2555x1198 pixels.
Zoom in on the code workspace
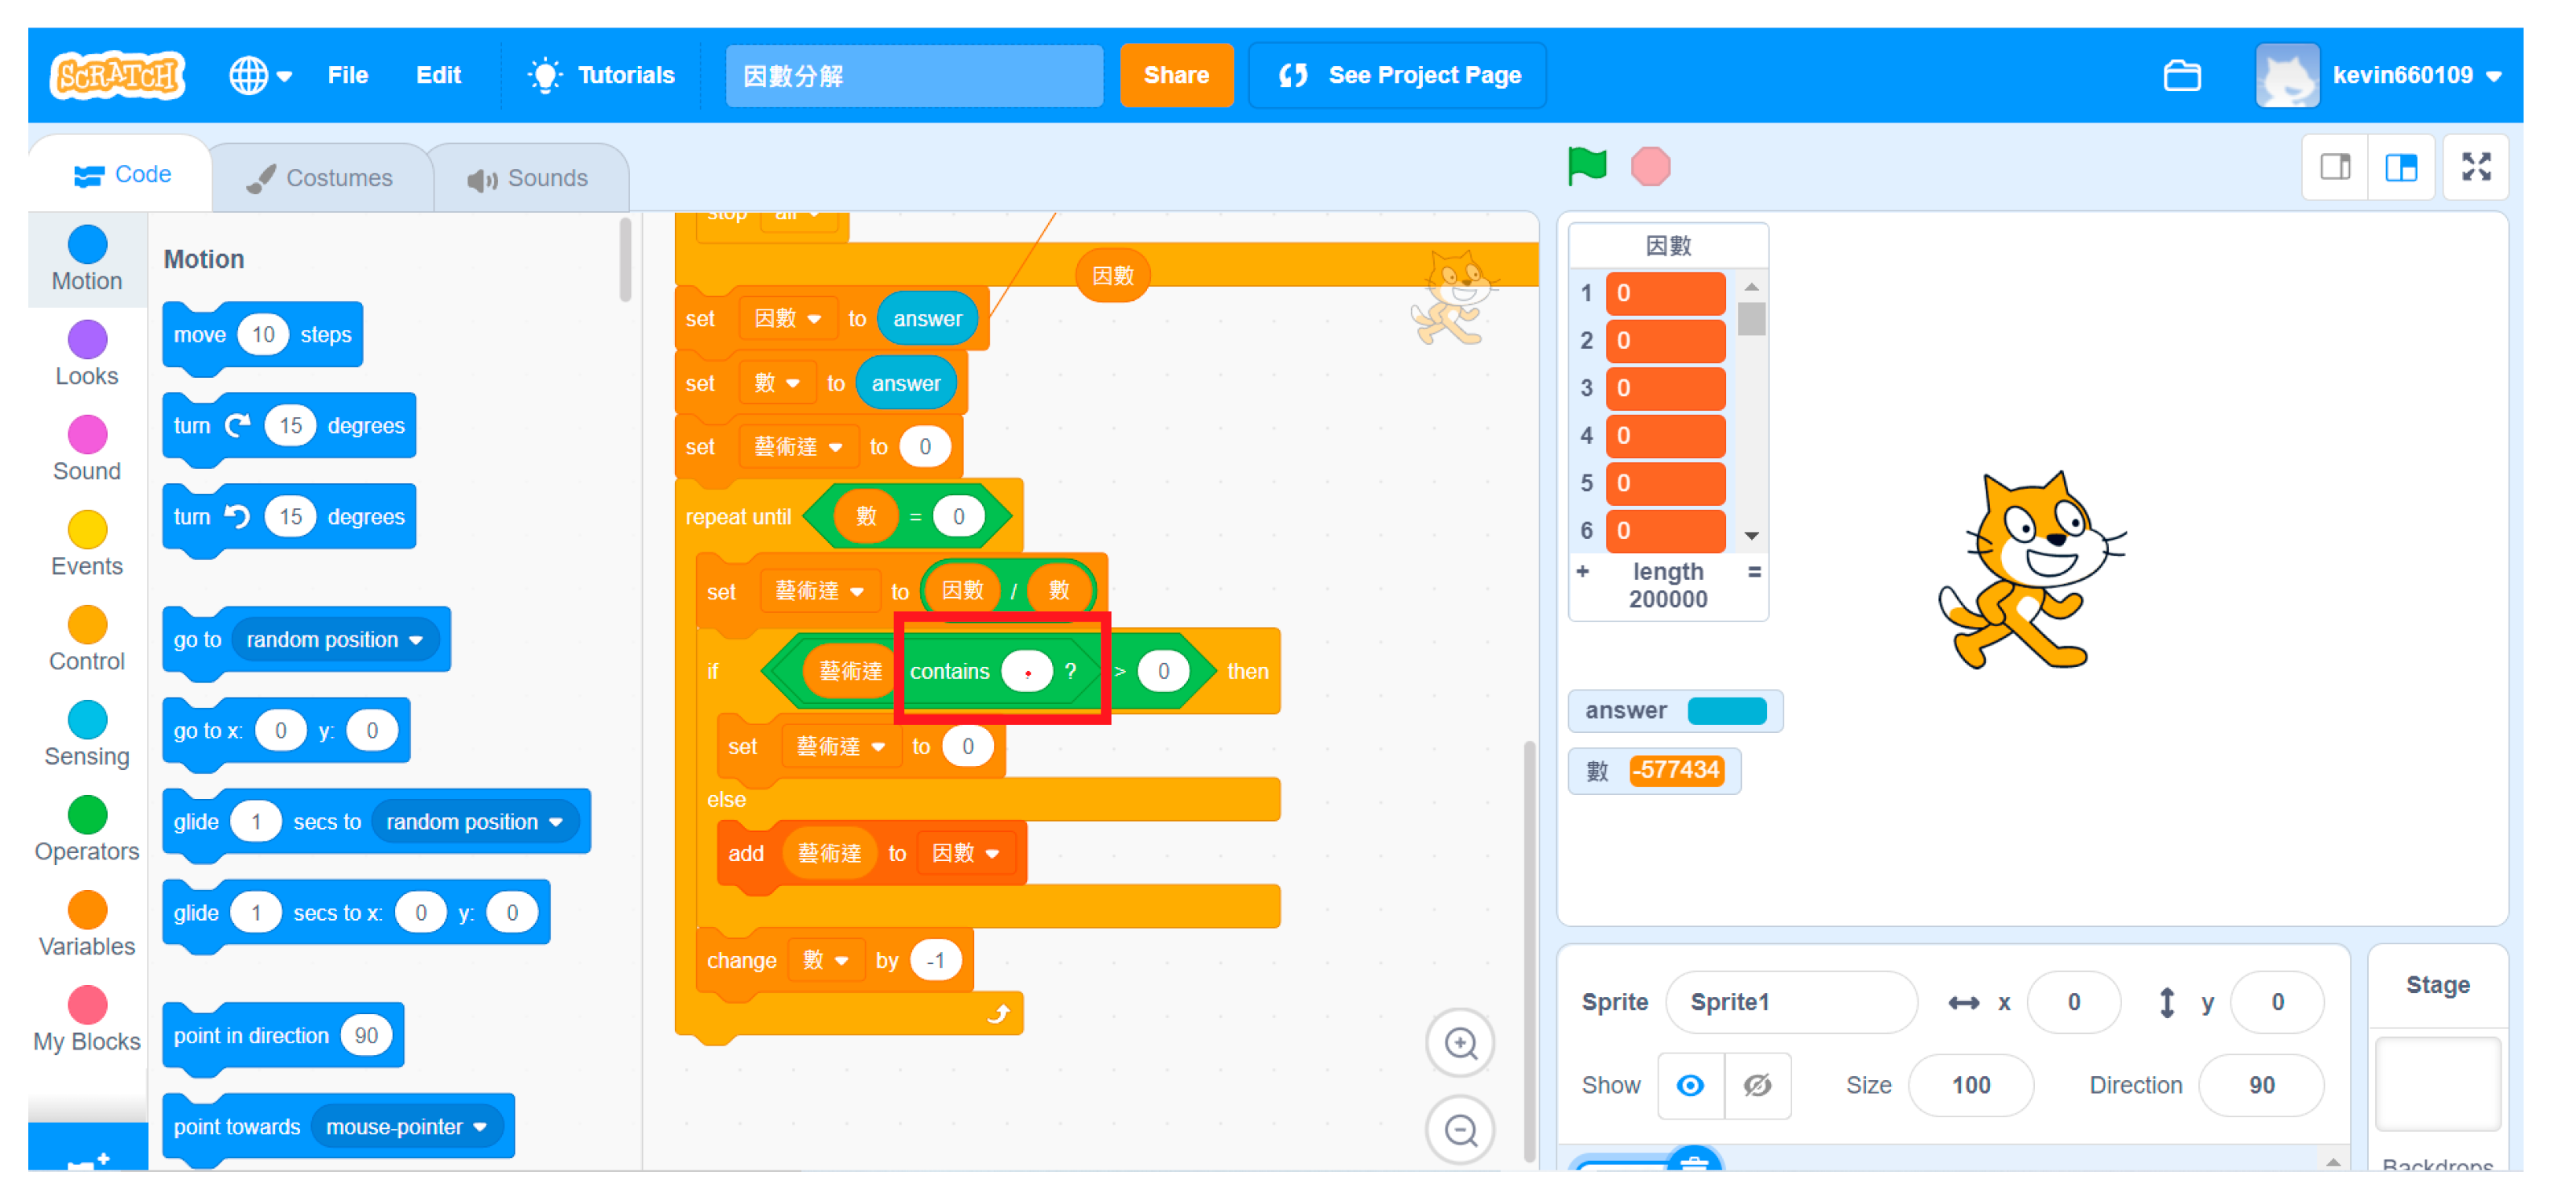click(1459, 1042)
